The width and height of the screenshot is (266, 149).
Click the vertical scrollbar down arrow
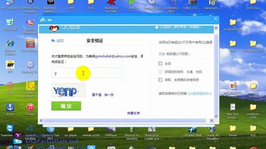[216, 116]
